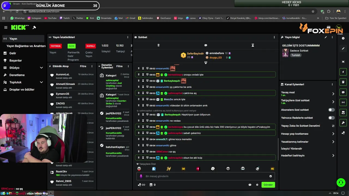The height and width of the screenshot is (196, 349).
Task: Click the broadcast signal icon in right toolbar
Action: (343, 102)
